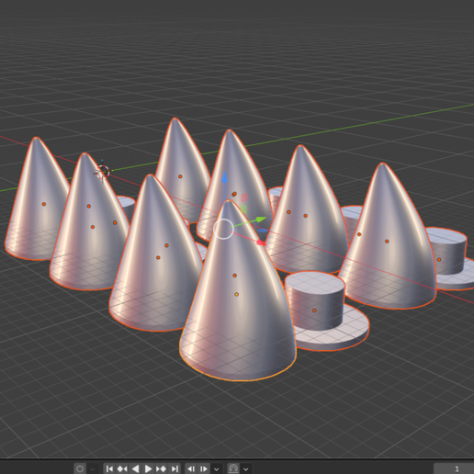474x474 pixels.
Task: Step forward one frame
Action: point(204,468)
